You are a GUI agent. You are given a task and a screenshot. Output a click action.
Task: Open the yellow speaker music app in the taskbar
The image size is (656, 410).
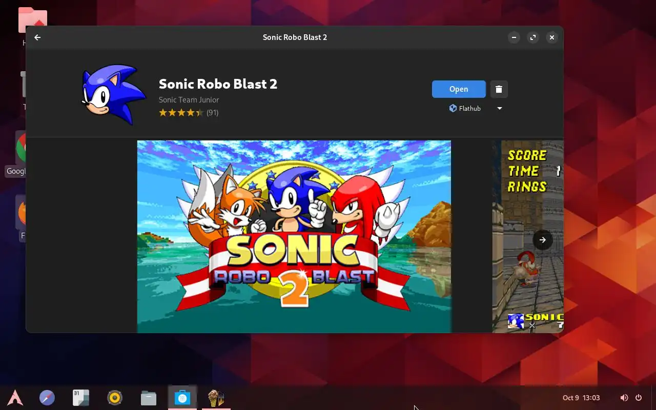click(x=115, y=398)
